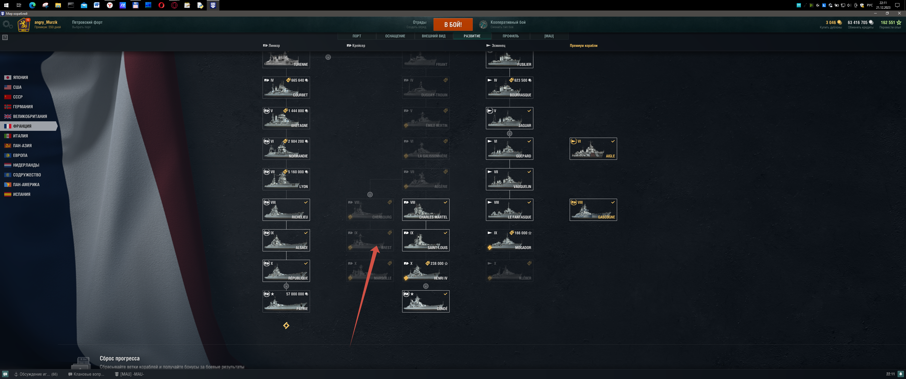Open Opera browser from the taskbar
Screen dimensions: 906x379
pyautogui.click(x=161, y=5)
